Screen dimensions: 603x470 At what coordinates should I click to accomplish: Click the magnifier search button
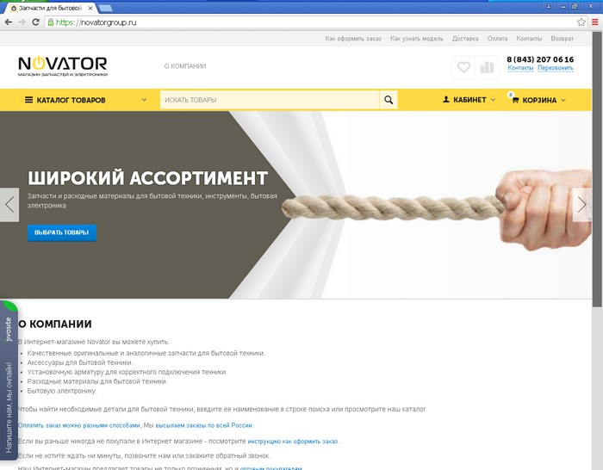click(x=389, y=100)
